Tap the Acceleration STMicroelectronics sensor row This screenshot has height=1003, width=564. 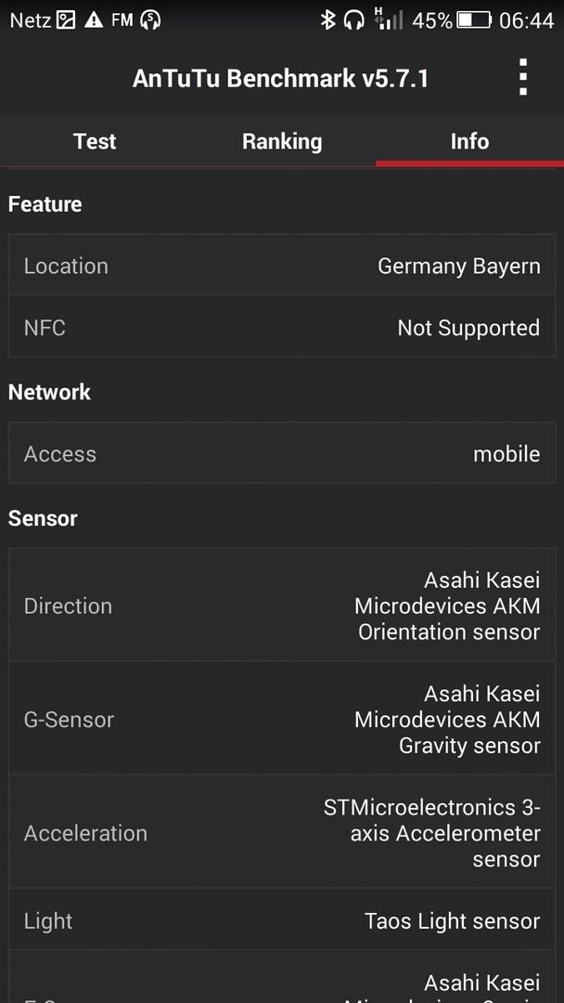click(x=282, y=832)
